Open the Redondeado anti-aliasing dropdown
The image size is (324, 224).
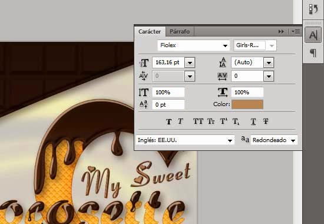(274, 140)
